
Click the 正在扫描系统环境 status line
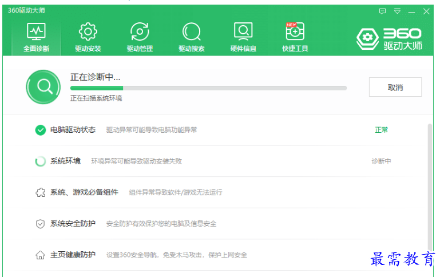tap(96, 98)
